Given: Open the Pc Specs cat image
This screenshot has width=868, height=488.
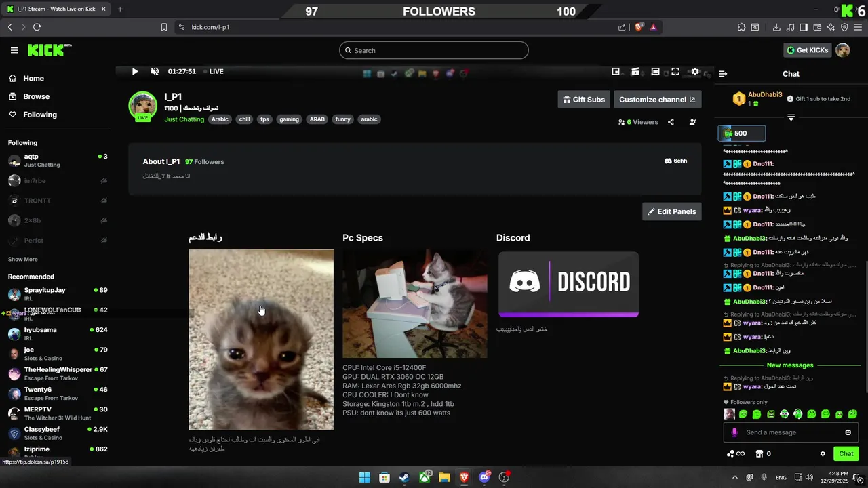Looking at the screenshot, I should coord(415,304).
